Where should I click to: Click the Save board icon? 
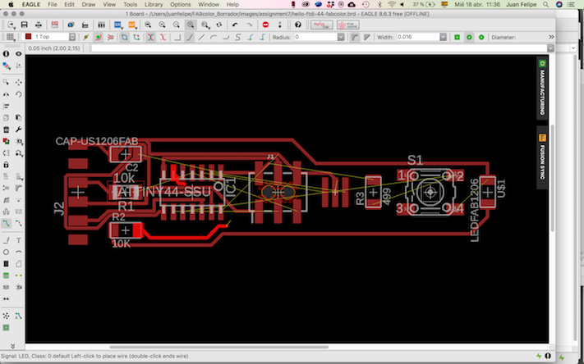click(25, 25)
